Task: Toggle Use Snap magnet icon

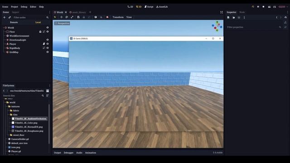Action: (101, 17)
